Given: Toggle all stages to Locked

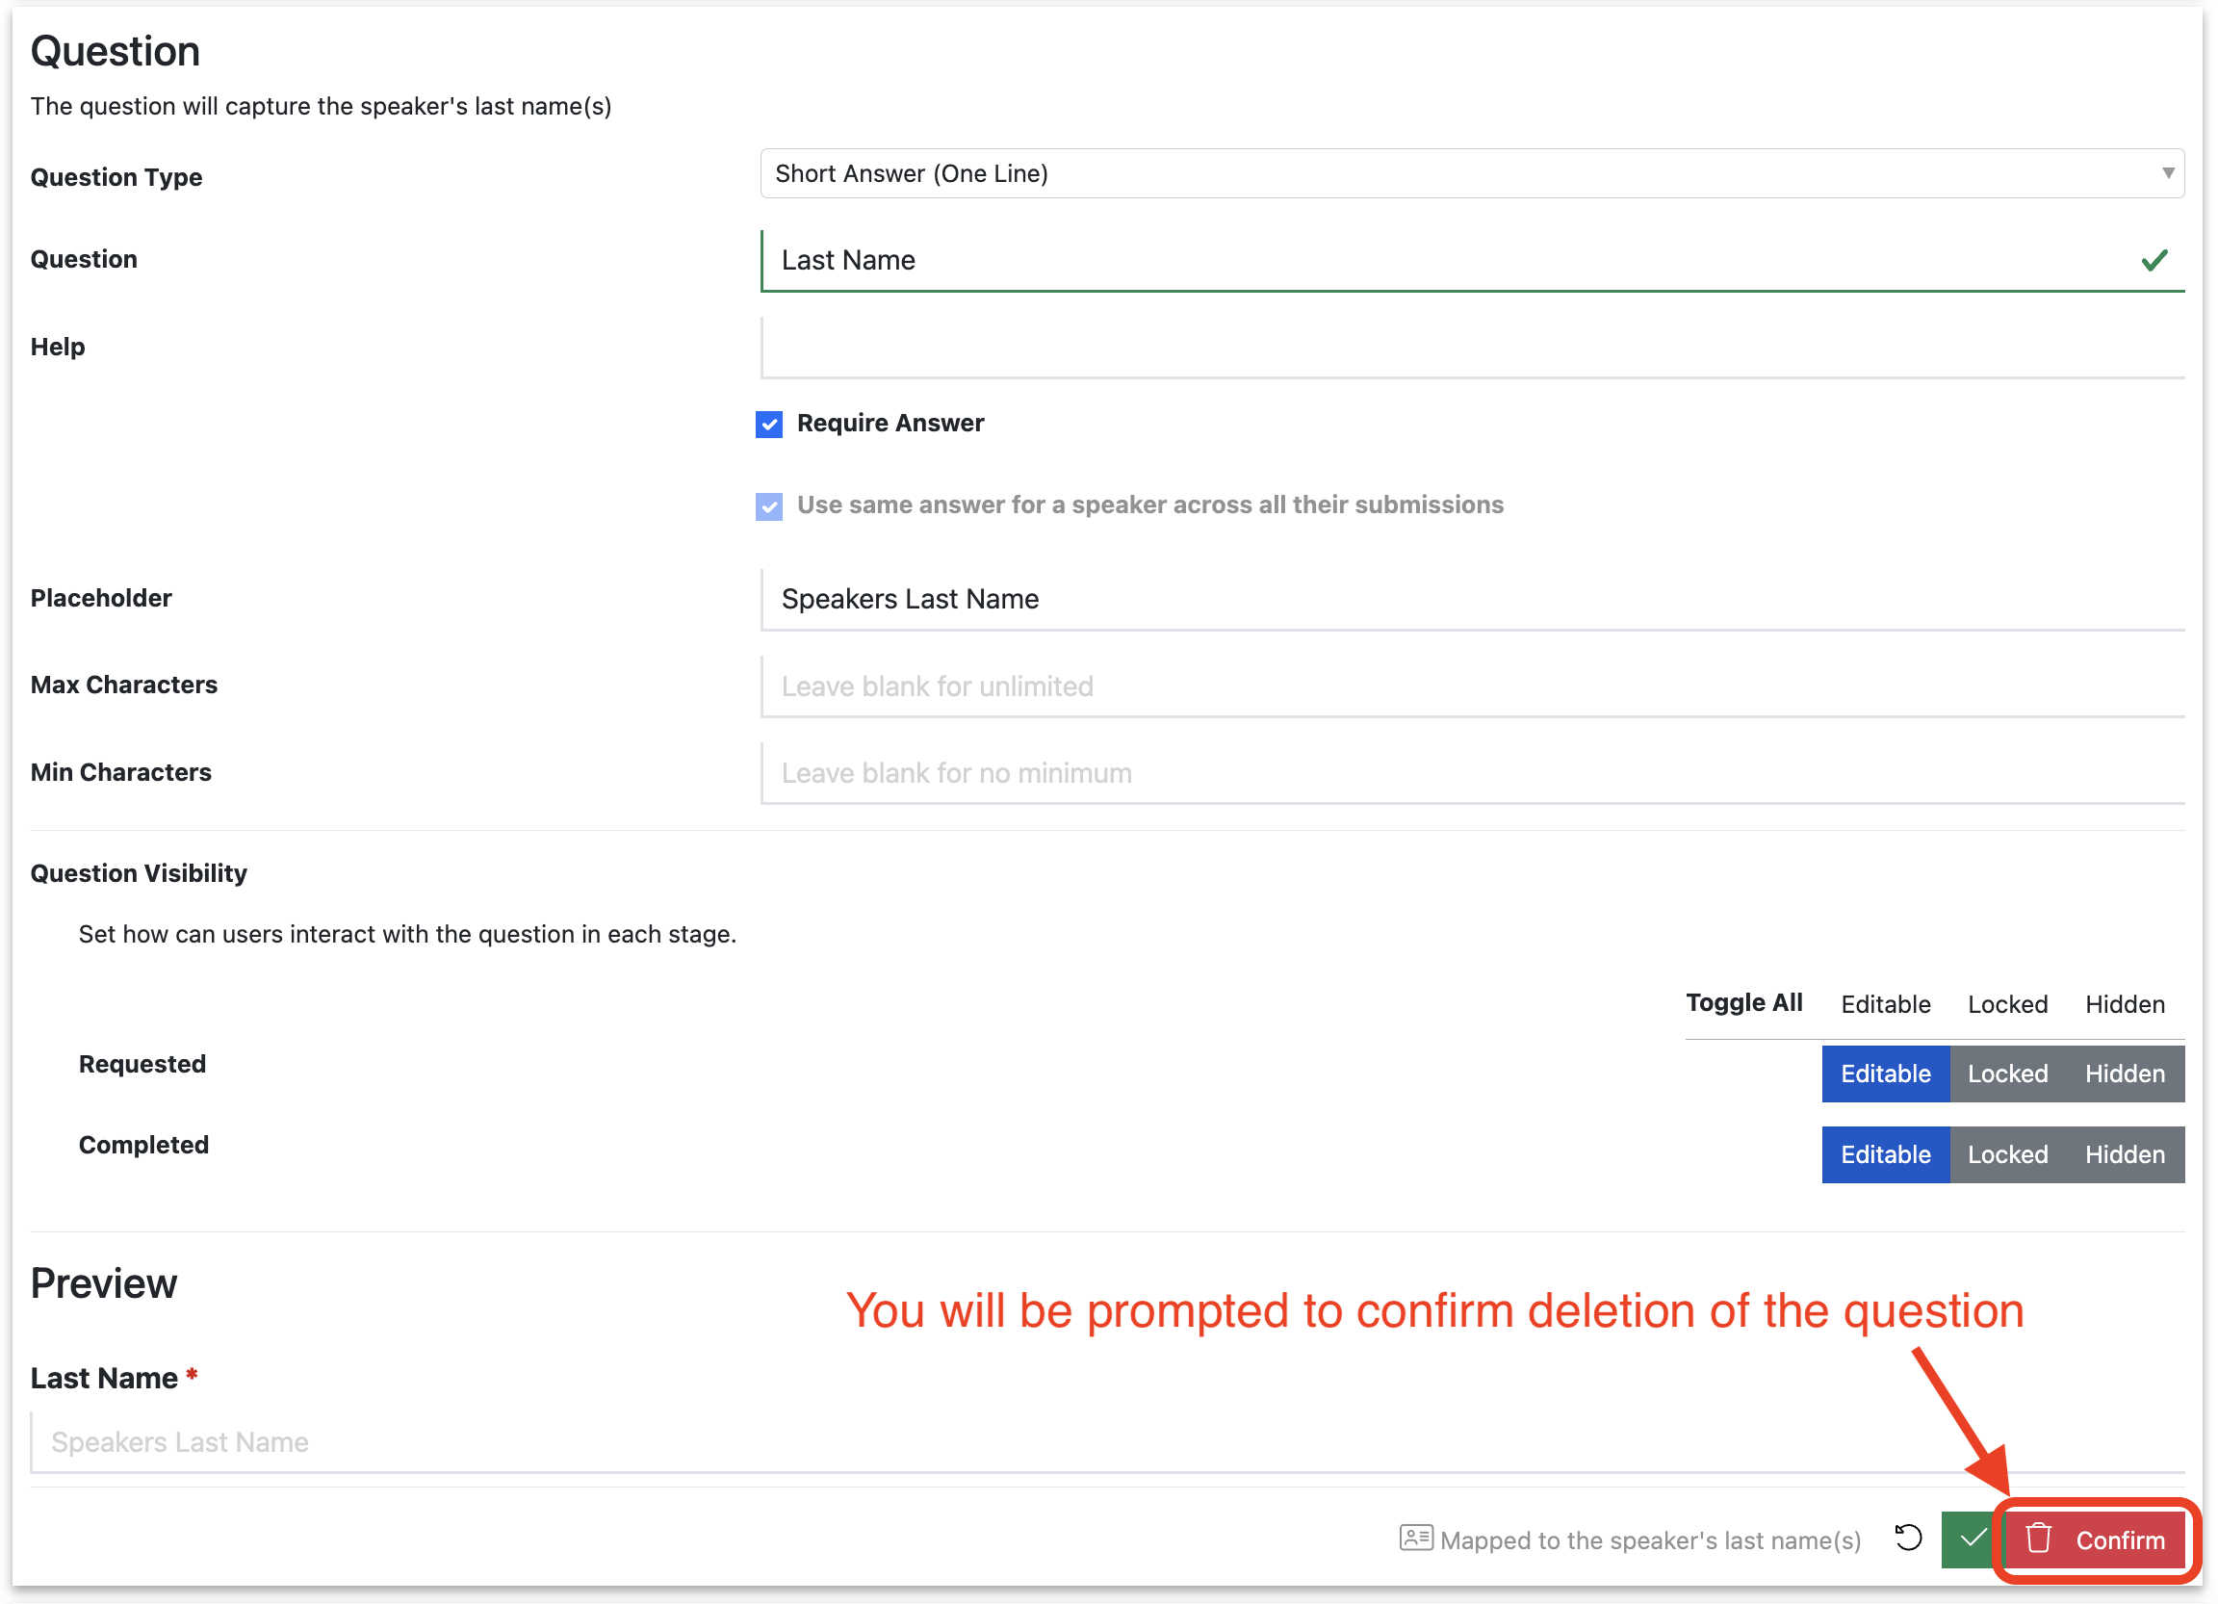Looking at the screenshot, I should pyautogui.click(x=2008, y=1004).
